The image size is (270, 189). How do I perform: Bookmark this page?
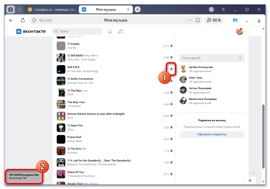(198, 20)
